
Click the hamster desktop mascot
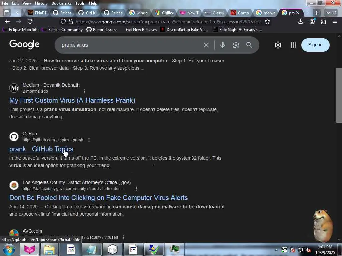323,226
